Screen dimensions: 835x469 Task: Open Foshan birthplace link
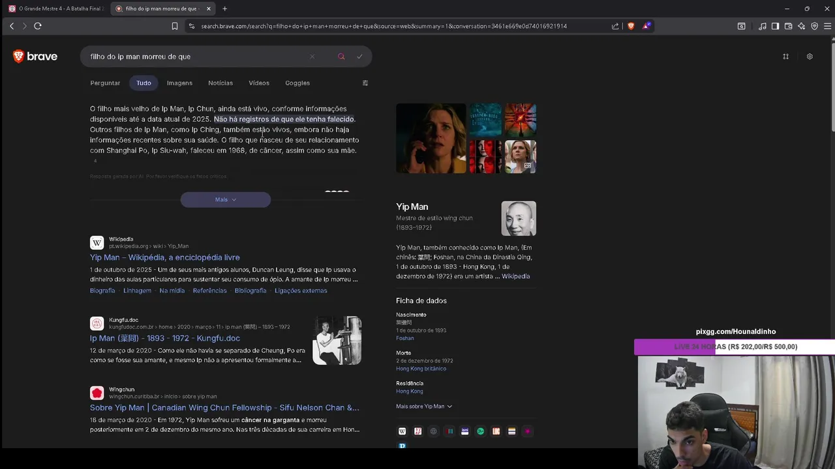[405, 338]
